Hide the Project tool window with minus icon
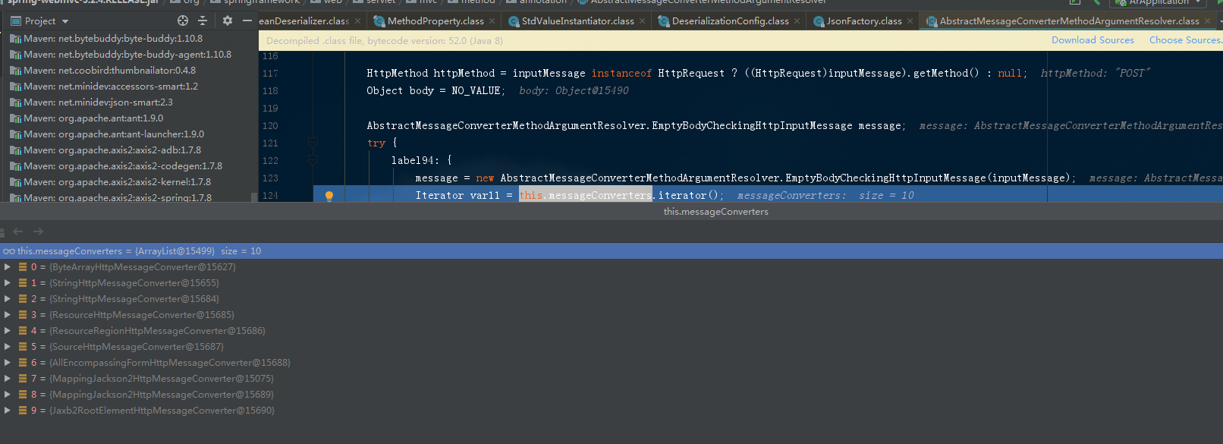This screenshot has height=444, width=1223. [247, 21]
